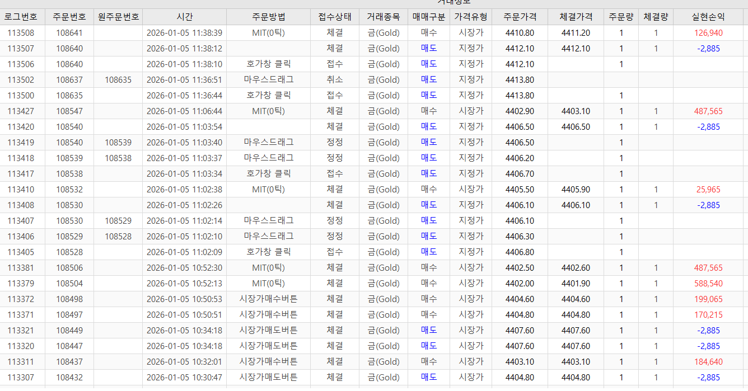Select realized profit 25,965

pos(708,190)
